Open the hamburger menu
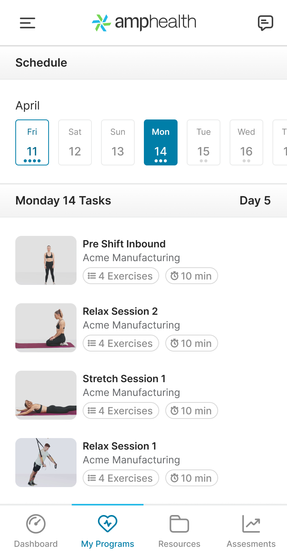 [x=28, y=23]
